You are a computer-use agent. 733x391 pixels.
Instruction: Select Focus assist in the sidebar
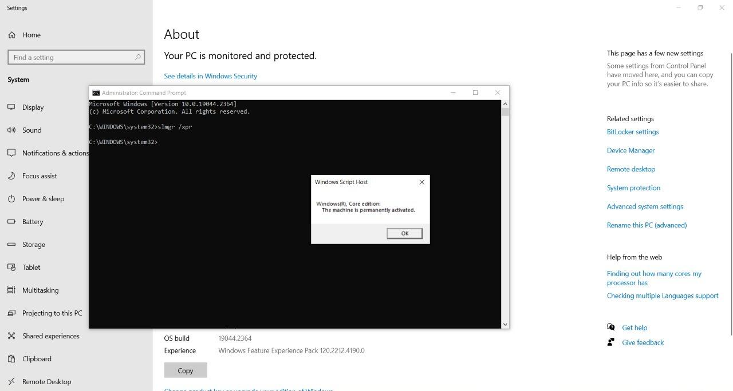pyautogui.click(x=40, y=175)
